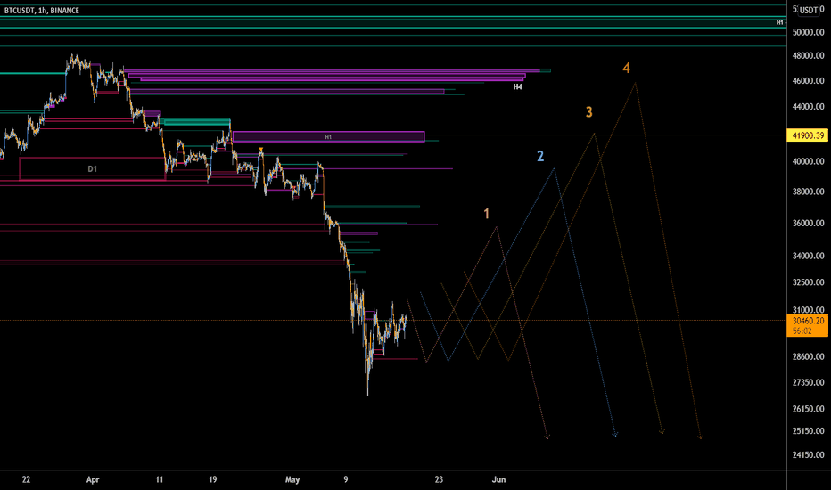Image resolution: width=831 pixels, height=490 pixels.
Task: Click the 22 date on time axis
Action: coord(26,480)
